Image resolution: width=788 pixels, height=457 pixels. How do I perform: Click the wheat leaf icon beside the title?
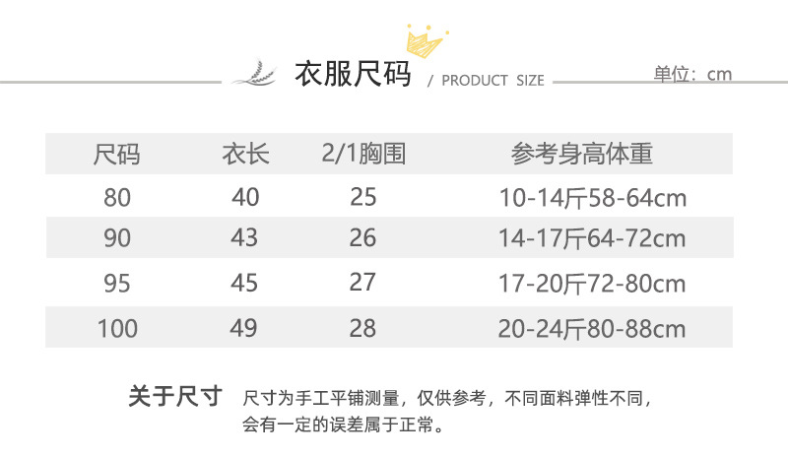(254, 74)
